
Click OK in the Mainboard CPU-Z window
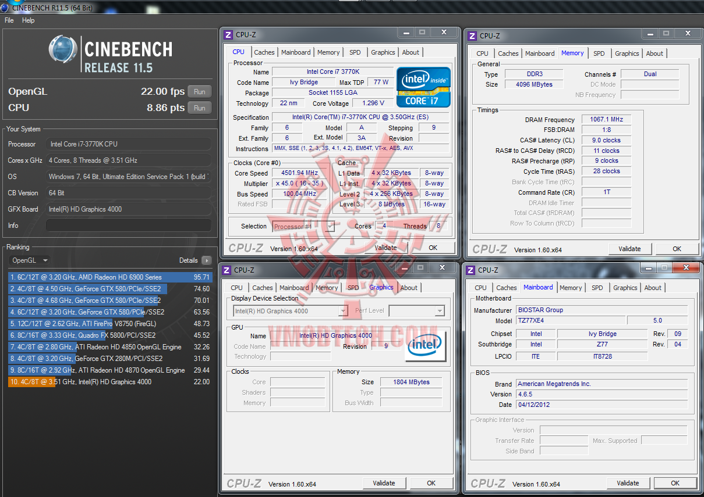675,483
